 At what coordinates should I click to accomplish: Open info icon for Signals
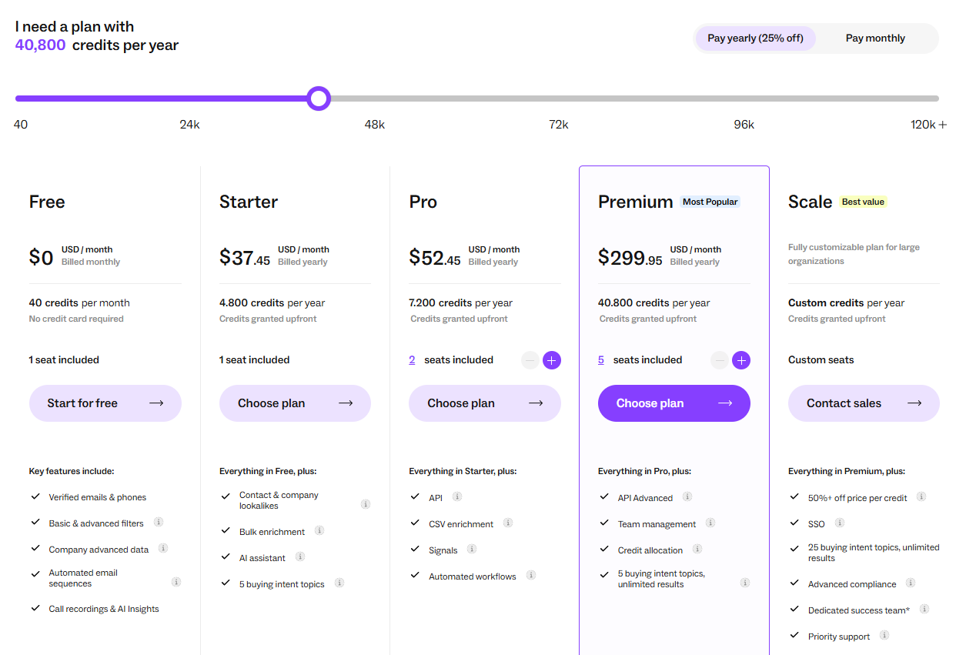[472, 549]
